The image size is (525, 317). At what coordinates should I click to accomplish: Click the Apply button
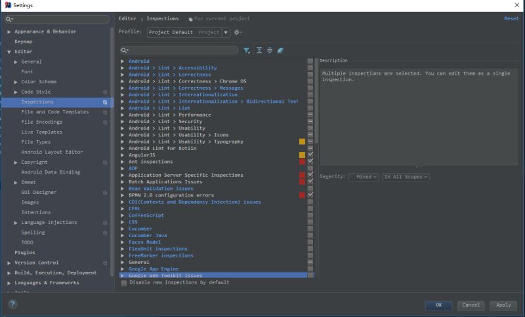coord(503,305)
